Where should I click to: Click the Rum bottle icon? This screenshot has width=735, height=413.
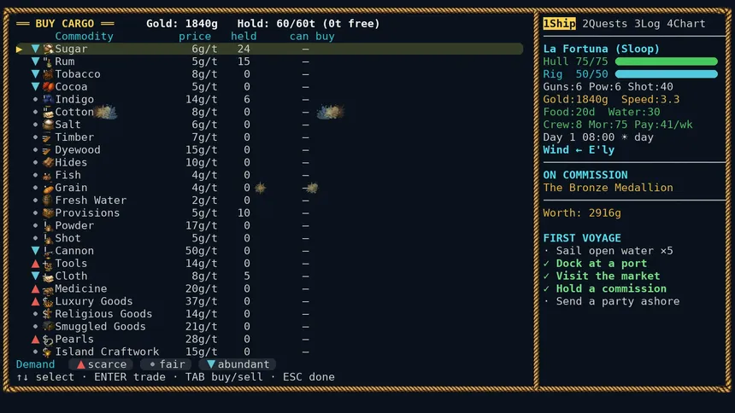[x=48, y=61]
